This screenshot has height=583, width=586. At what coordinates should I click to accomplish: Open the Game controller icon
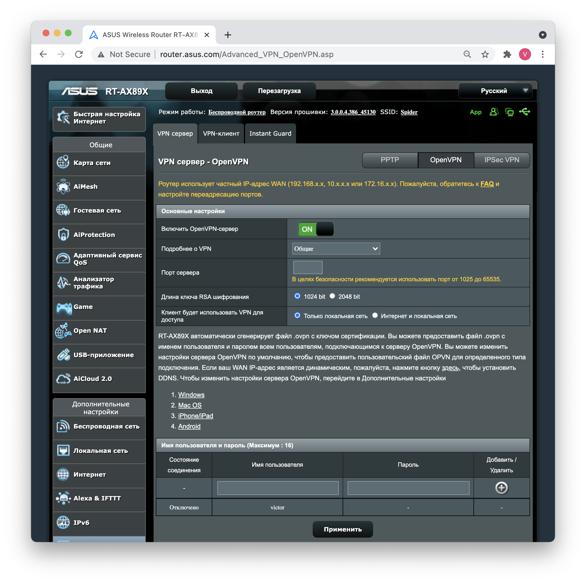point(64,308)
